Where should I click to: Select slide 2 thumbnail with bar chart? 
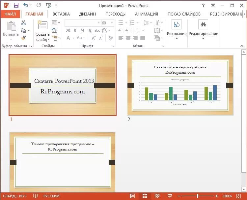(x=180, y=85)
